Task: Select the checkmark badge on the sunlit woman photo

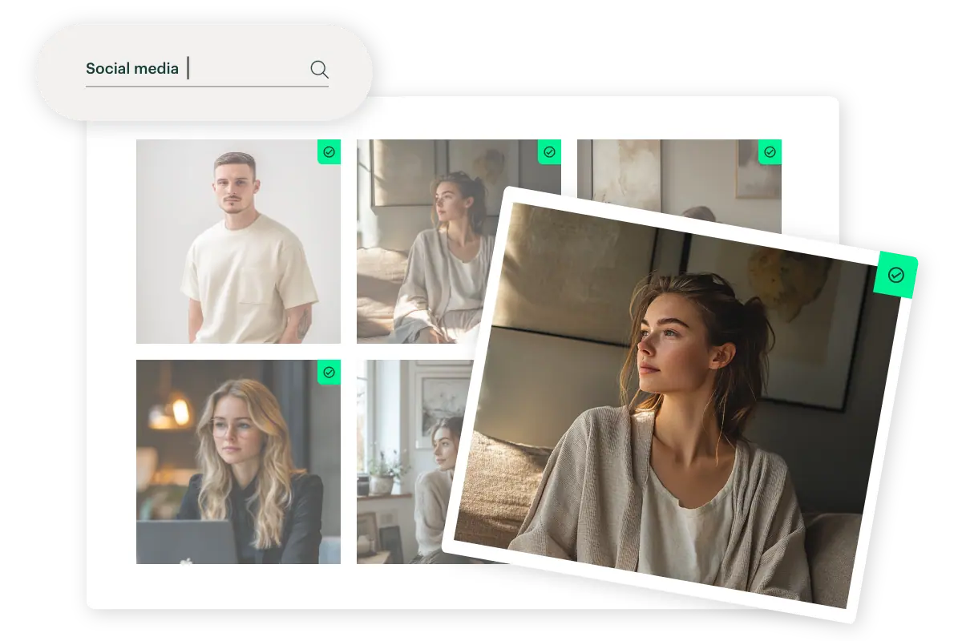Action: 549,152
